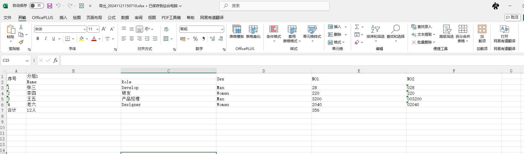Image resolution: width=524 pixels, height=154 pixels.
Task: Toggle the AutoSave (自动保存) switch
Action: (x=36, y=6)
